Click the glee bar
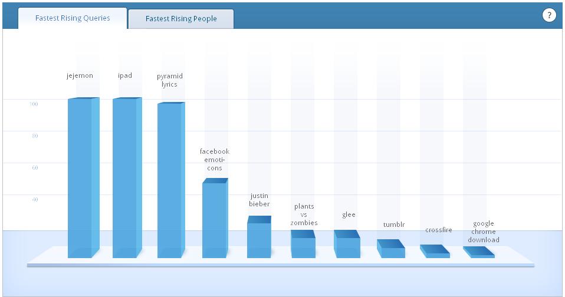The height and width of the screenshot is (297, 565). pos(347,246)
